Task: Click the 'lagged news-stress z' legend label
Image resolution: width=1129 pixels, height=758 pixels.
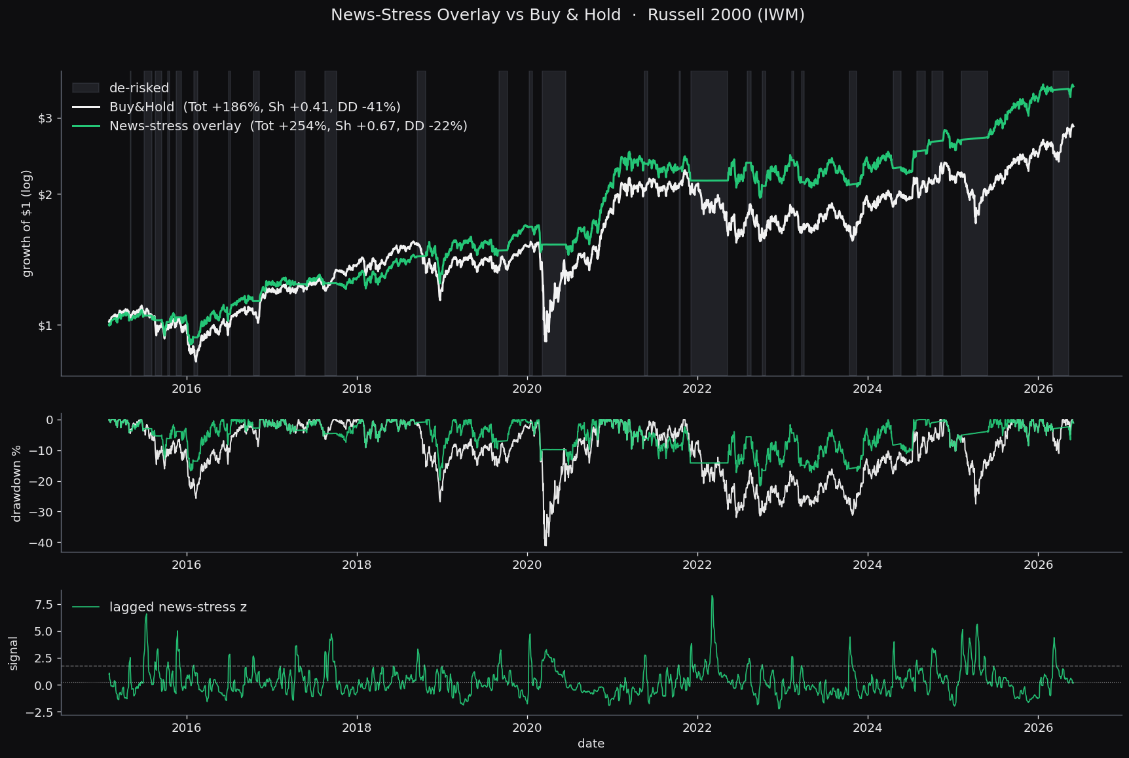Action: pos(178,607)
